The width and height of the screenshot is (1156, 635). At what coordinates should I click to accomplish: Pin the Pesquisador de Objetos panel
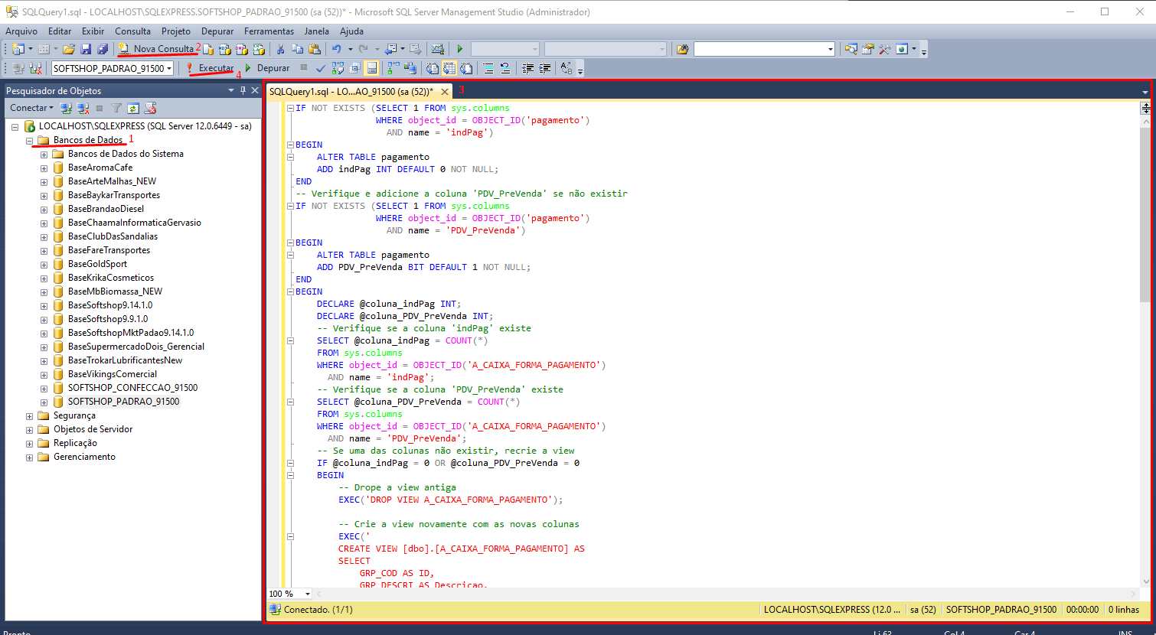click(x=243, y=90)
